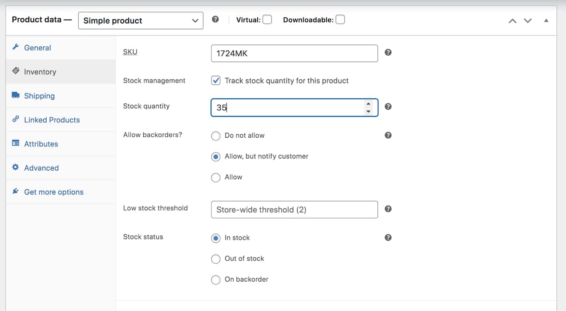Increase stock quantity with the up arrow
Image resolution: width=566 pixels, height=311 pixels.
(x=368, y=104)
